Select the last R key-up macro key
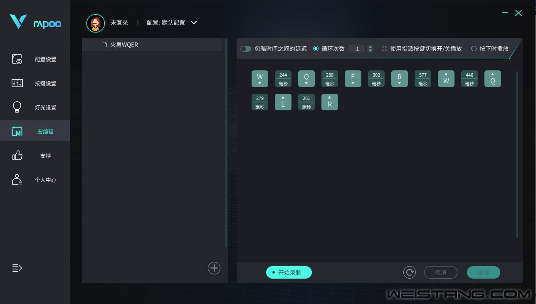Viewport: 536px width, 304px height. click(x=330, y=102)
